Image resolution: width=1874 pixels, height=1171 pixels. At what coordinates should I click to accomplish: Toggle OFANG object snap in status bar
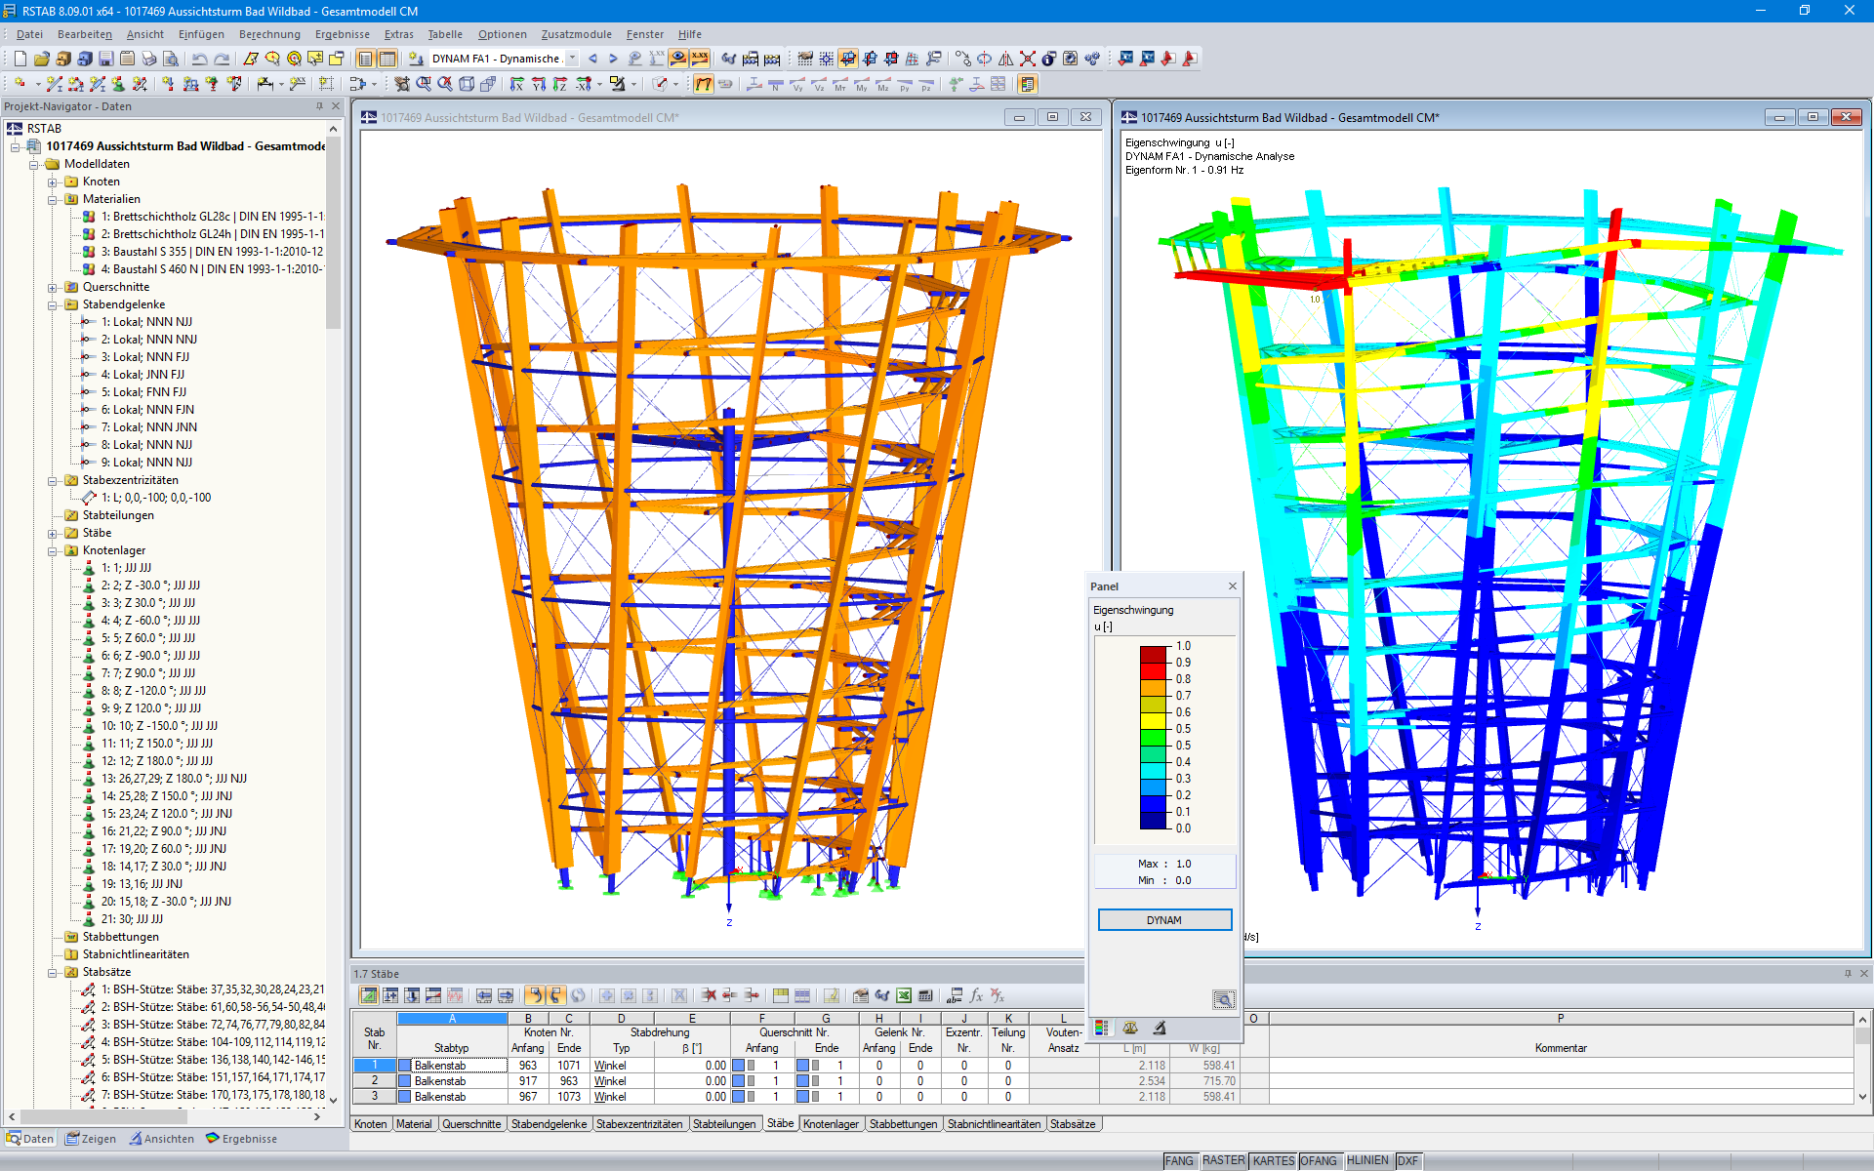[x=1319, y=1160]
